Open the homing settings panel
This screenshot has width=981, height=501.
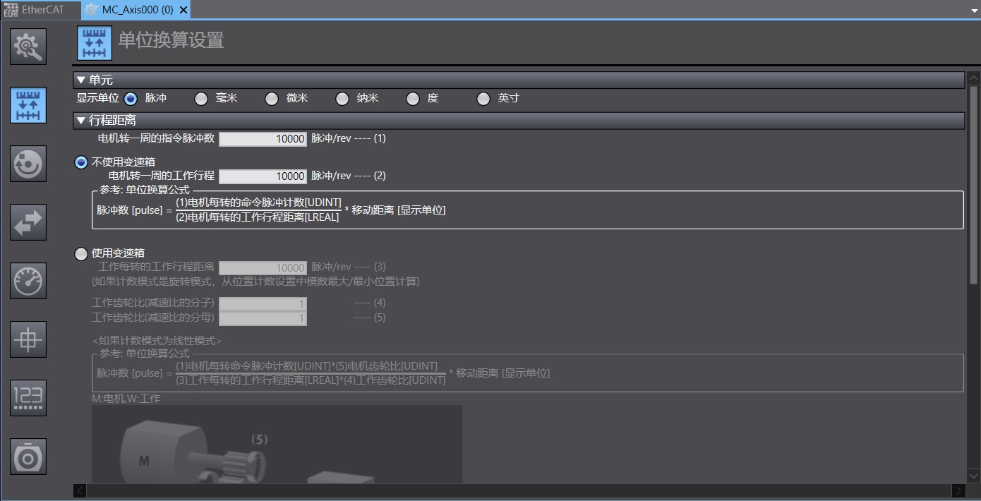tap(28, 339)
